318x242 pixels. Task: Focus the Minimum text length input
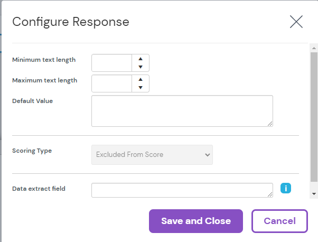112,63
